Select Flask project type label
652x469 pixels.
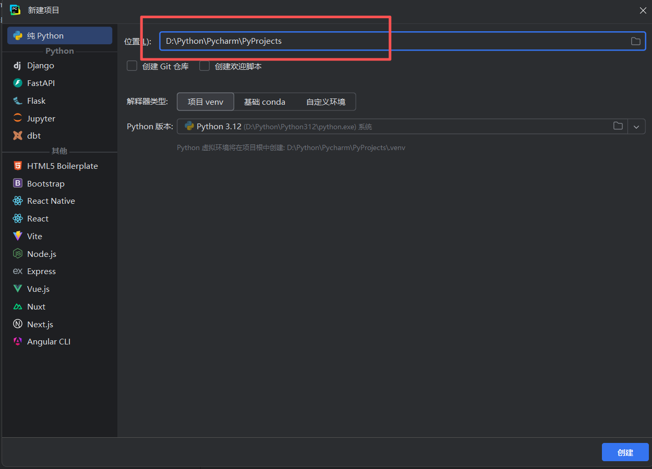pyautogui.click(x=36, y=101)
